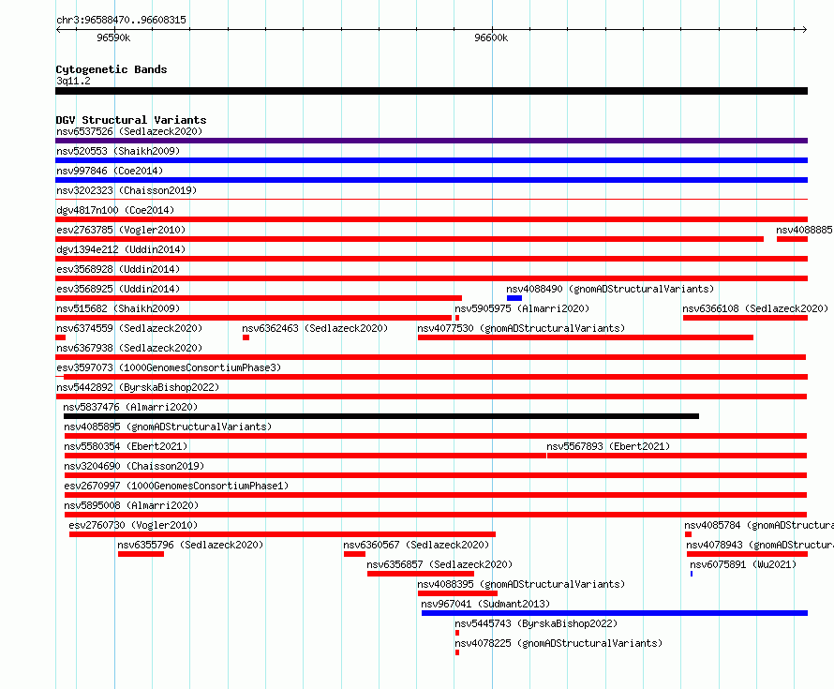834x689 pixels.
Task: Click the nsv6537526 (Sedlazeck2020) purple variant bar
Action: click(x=431, y=141)
